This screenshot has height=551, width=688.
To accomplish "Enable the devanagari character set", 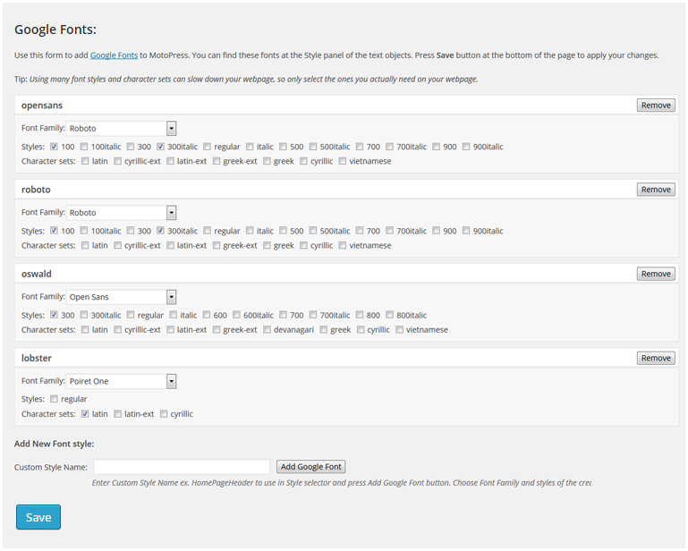I will [x=265, y=330].
